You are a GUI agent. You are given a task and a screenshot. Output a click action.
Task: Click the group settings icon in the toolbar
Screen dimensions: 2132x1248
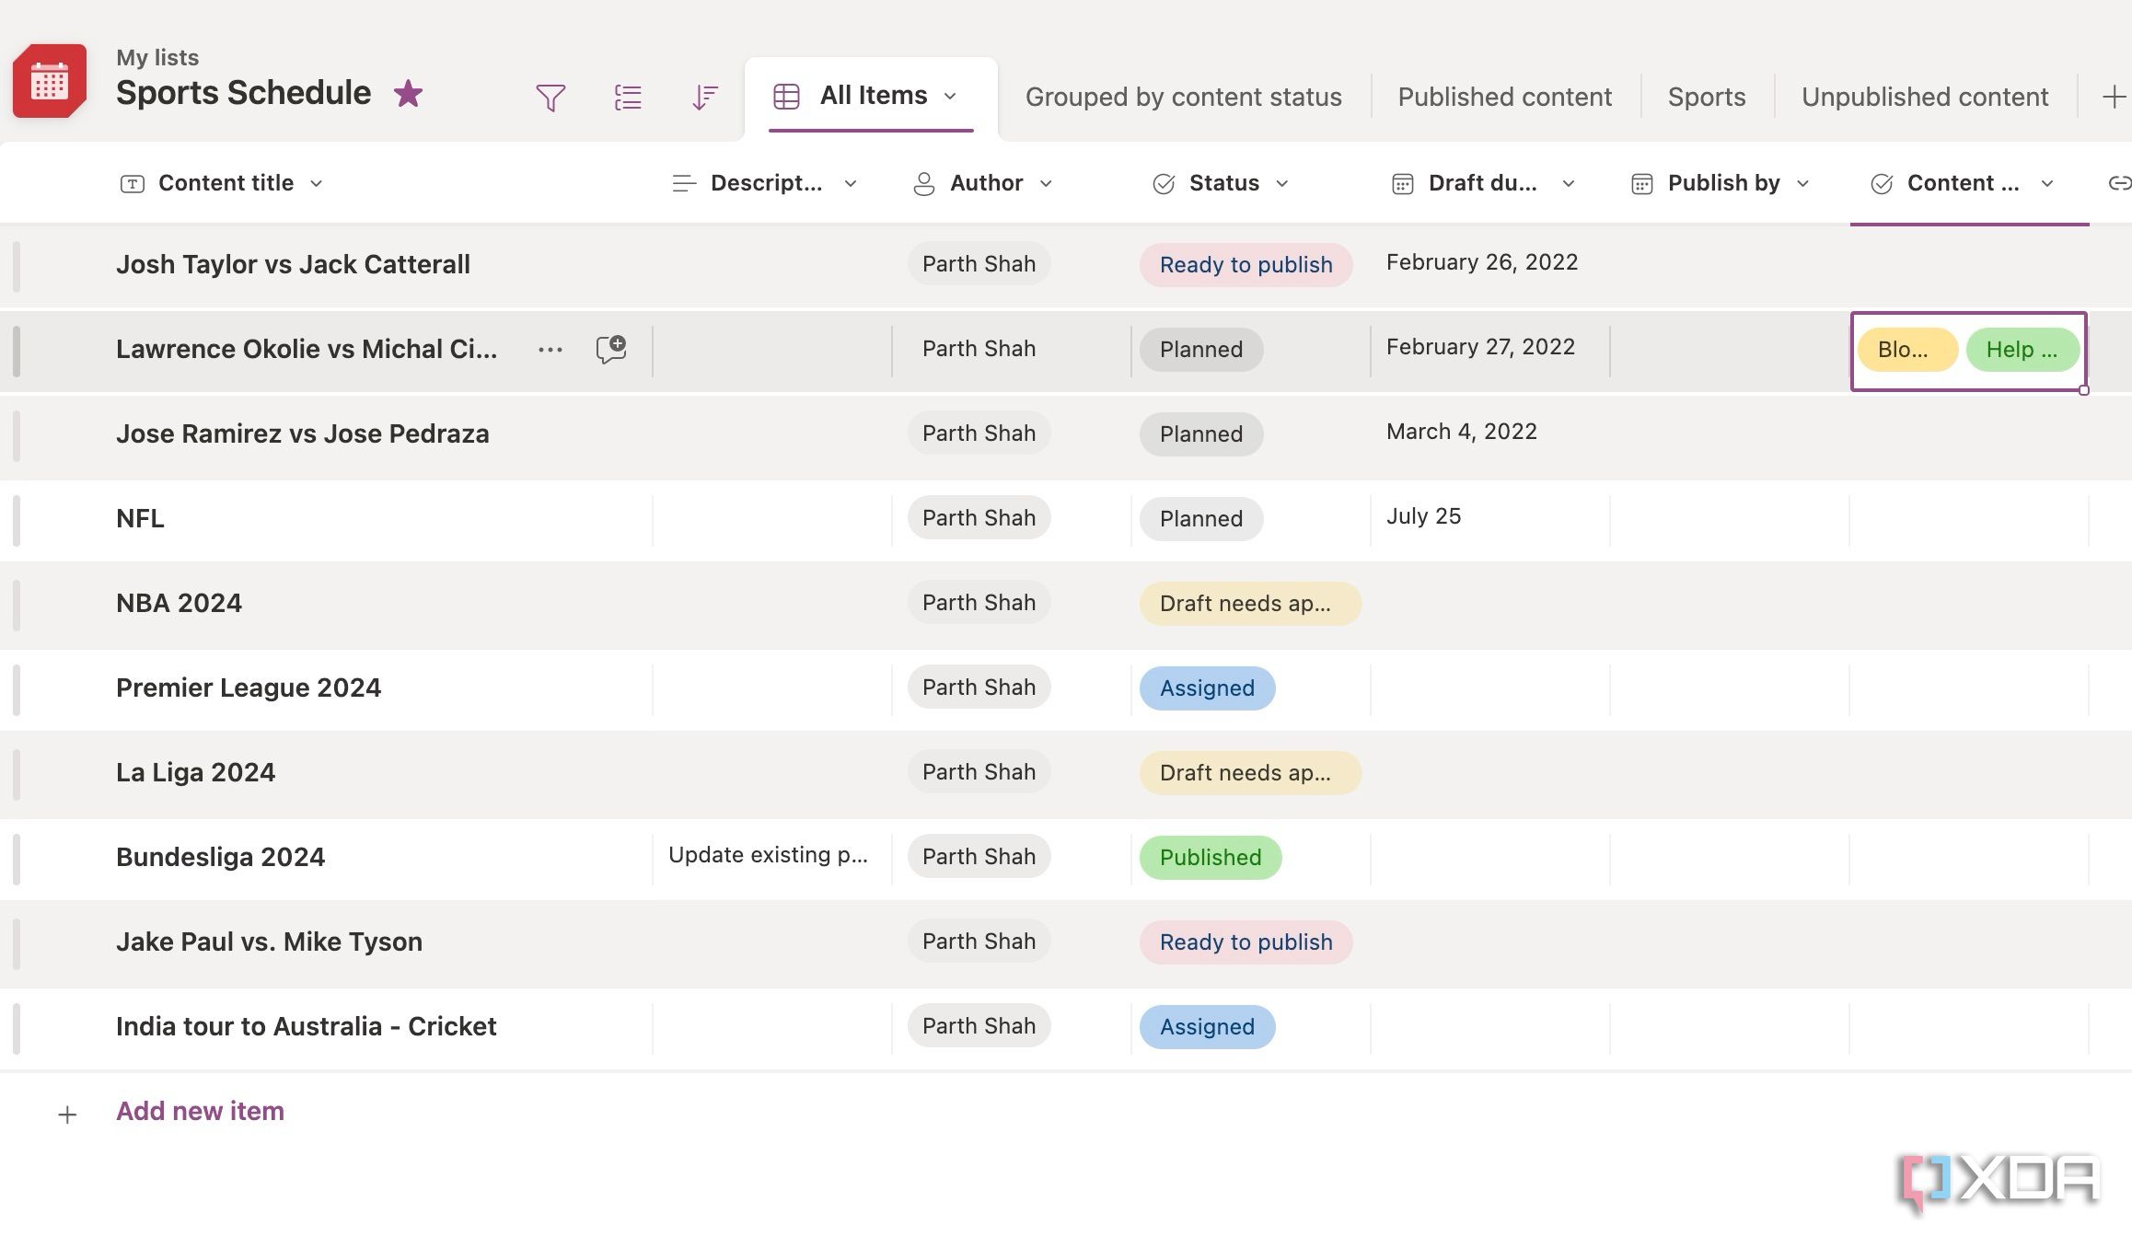627,96
